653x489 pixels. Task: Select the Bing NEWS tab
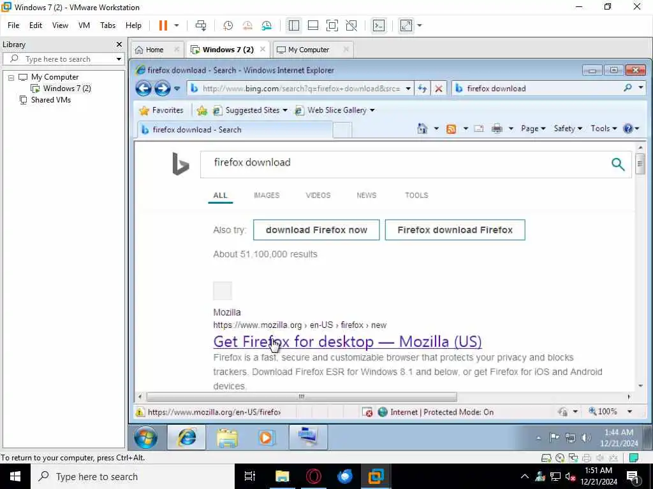point(367,195)
